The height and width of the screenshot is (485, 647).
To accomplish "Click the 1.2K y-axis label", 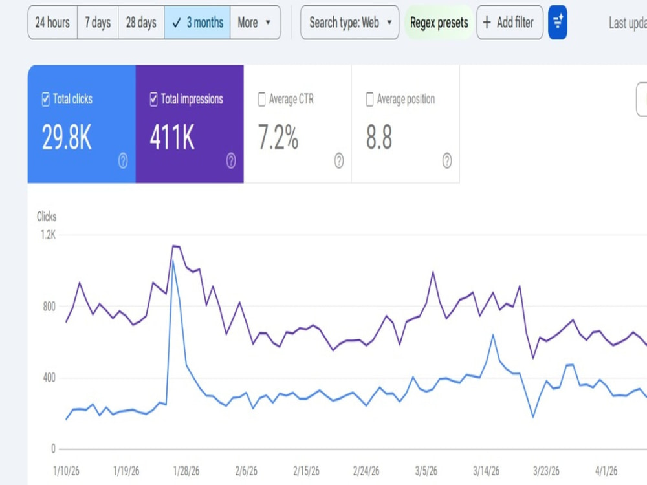I will point(48,235).
